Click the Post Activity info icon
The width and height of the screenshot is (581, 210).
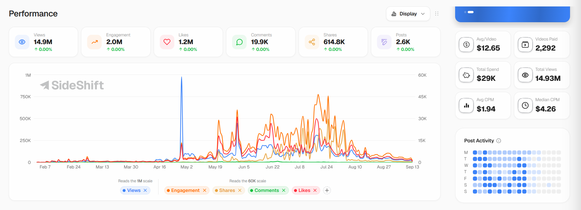[499, 141]
